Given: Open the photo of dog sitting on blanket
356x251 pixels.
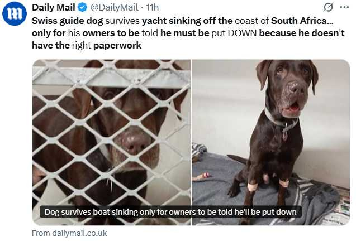Looking at the screenshot, I should [x=271, y=142].
